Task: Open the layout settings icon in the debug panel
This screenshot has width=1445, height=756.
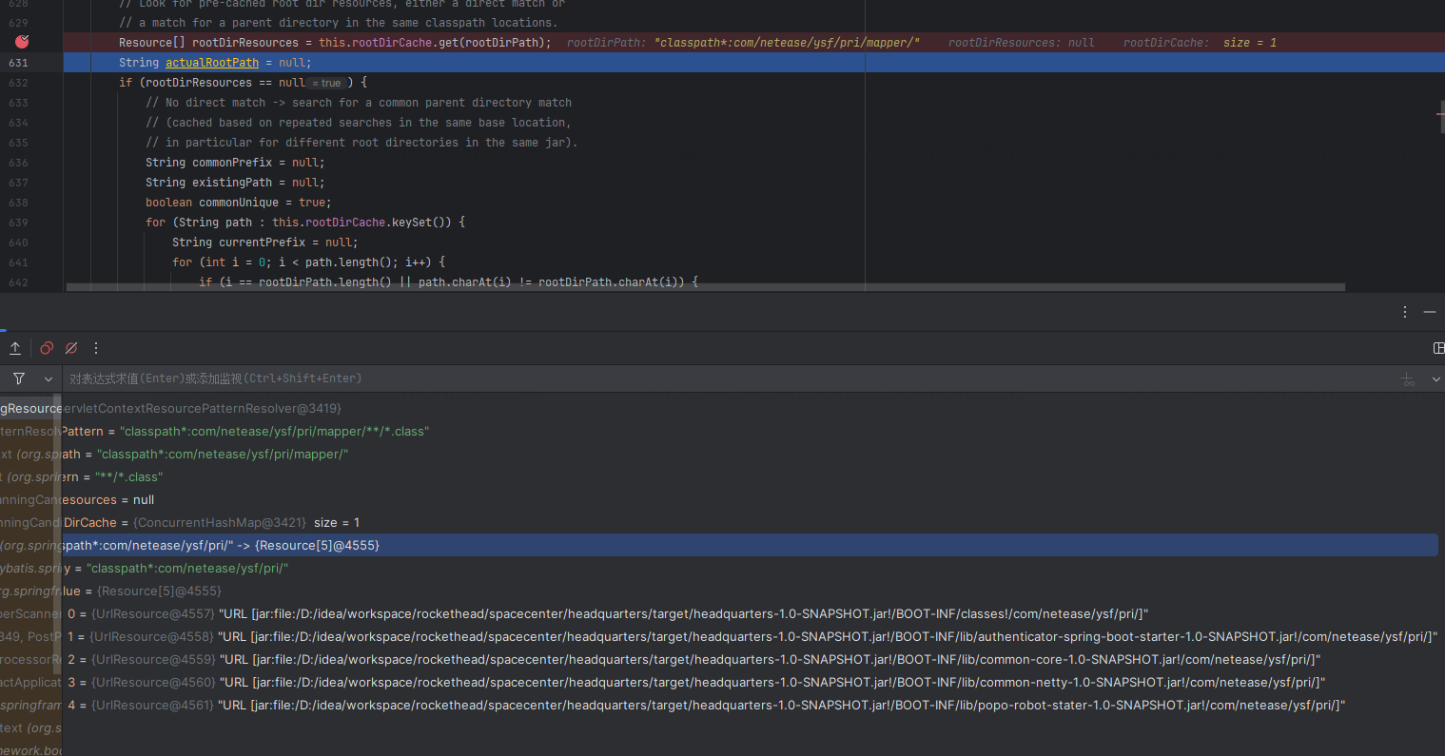Action: 1439,348
